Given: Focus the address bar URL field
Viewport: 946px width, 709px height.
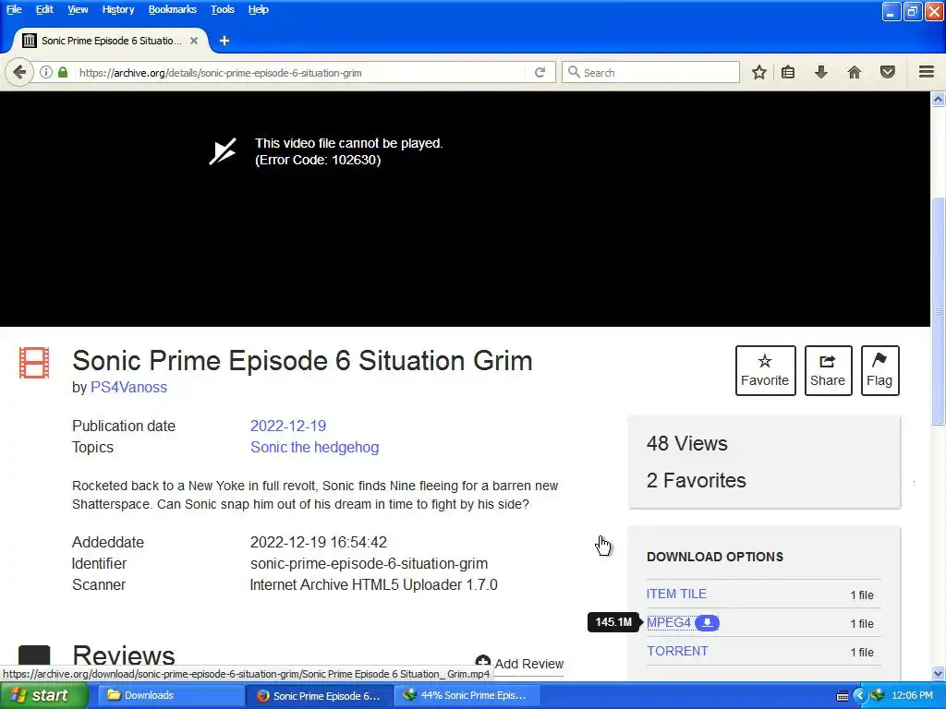Looking at the screenshot, I should [x=302, y=72].
